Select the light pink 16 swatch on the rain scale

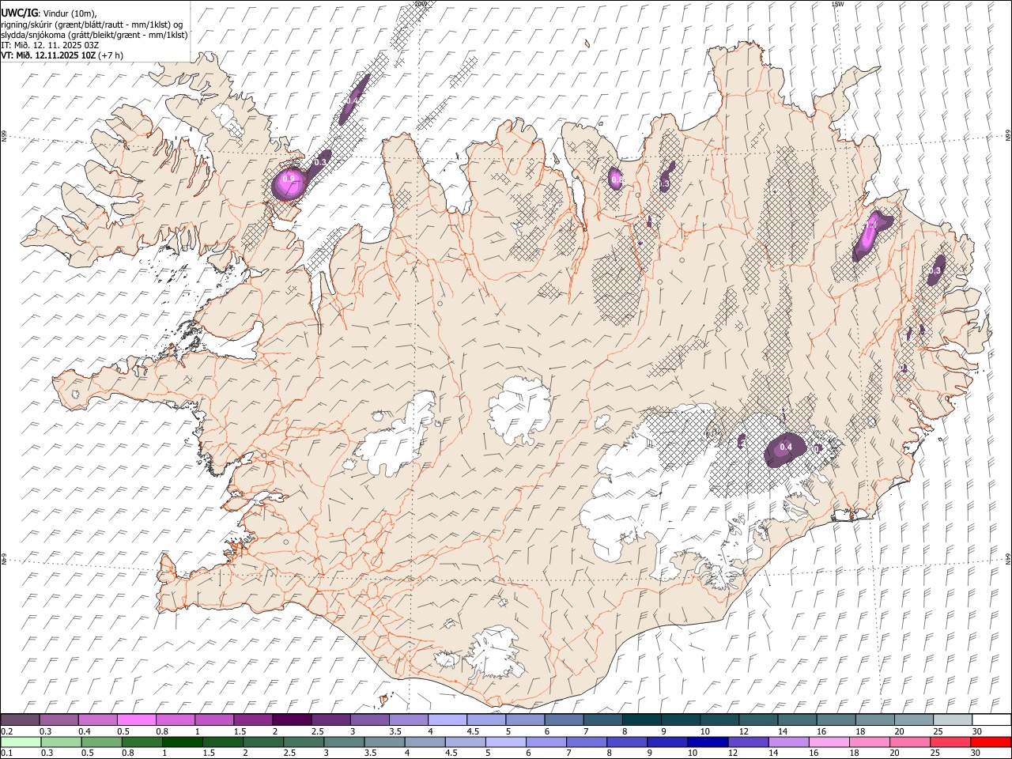click(829, 742)
